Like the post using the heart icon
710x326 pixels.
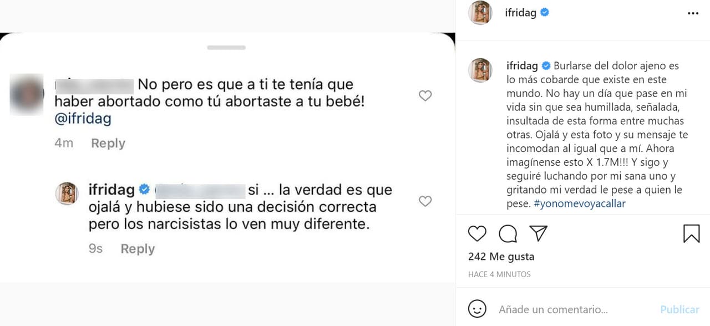477,233
